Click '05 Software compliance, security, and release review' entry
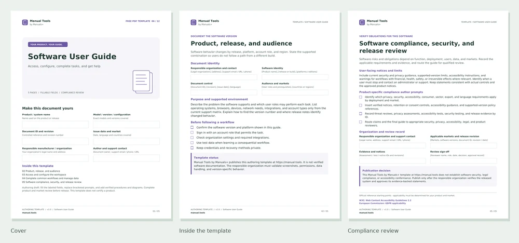The width and height of the screenshot is (519, 243). pos(51,182)
